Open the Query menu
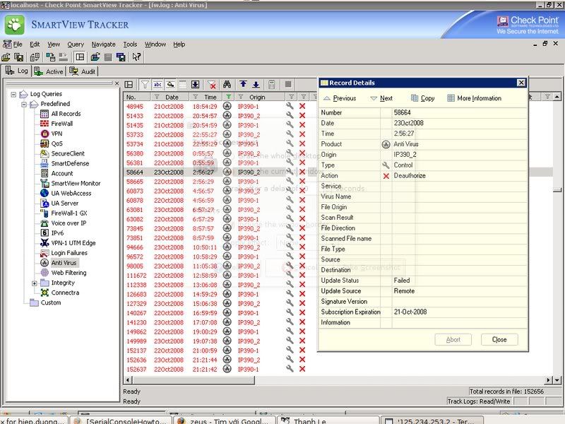Image resolution: width=565 pixels, height=424 pixels. (x=76, y=45)
